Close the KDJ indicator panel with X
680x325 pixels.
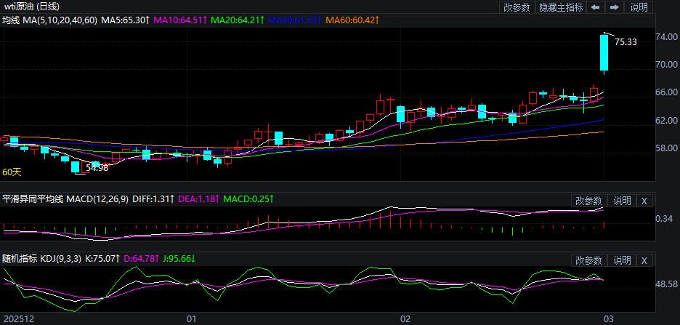click(645, 260)
